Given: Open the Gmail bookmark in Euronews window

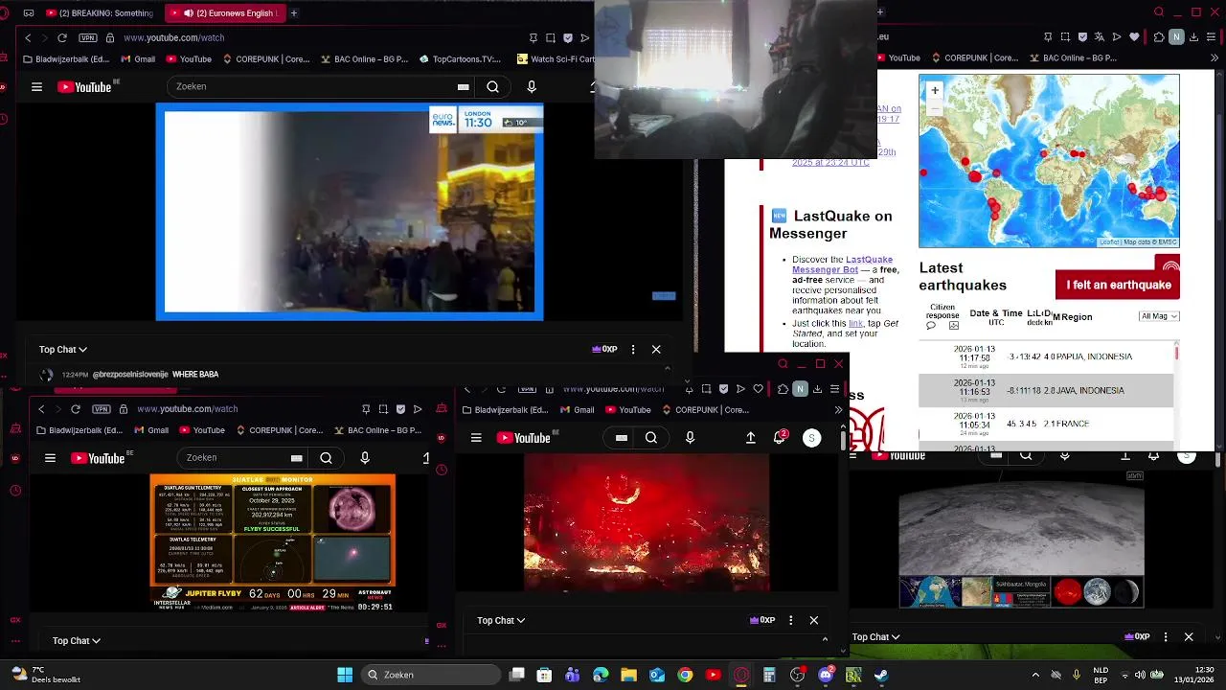Looking at the screenshot, I should [138, 58].
